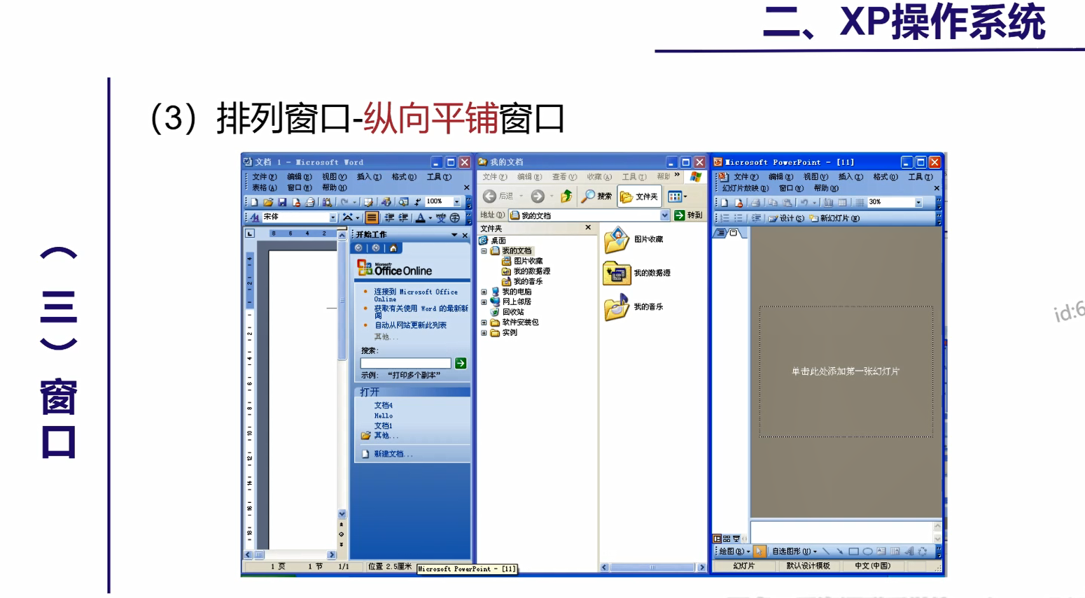Click the Print icon in Word toolbar
This screenshot has height=598, width=1085.
(310, 202)
